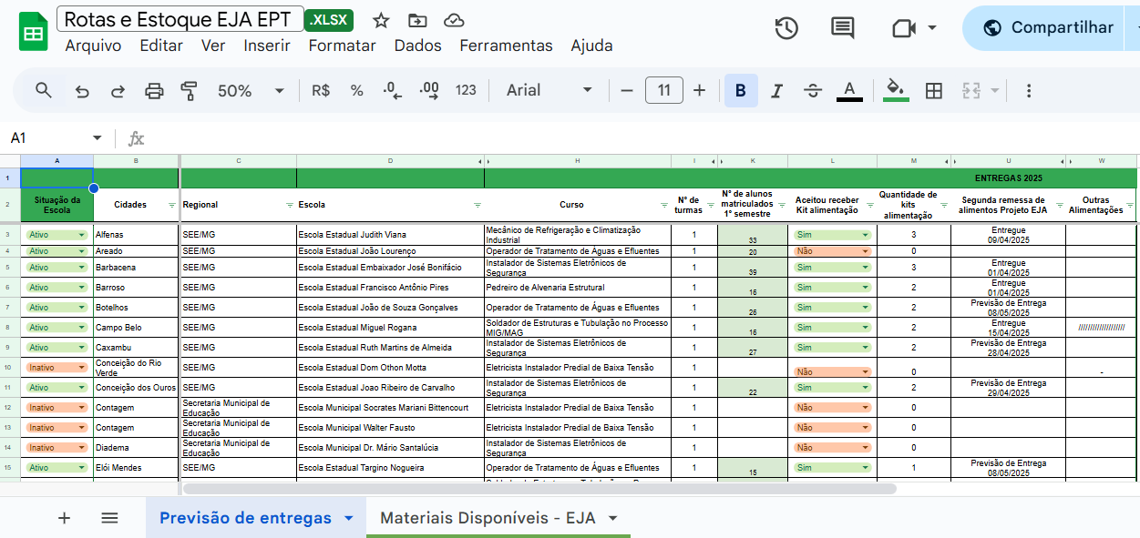1140x538 pixels.
Task: Open the Ferramentas menu
Action: (x=506, y=46)
